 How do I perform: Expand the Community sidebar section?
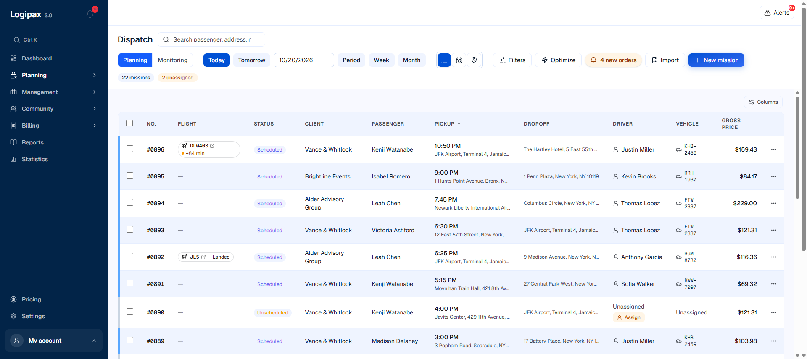pos(54,109)
